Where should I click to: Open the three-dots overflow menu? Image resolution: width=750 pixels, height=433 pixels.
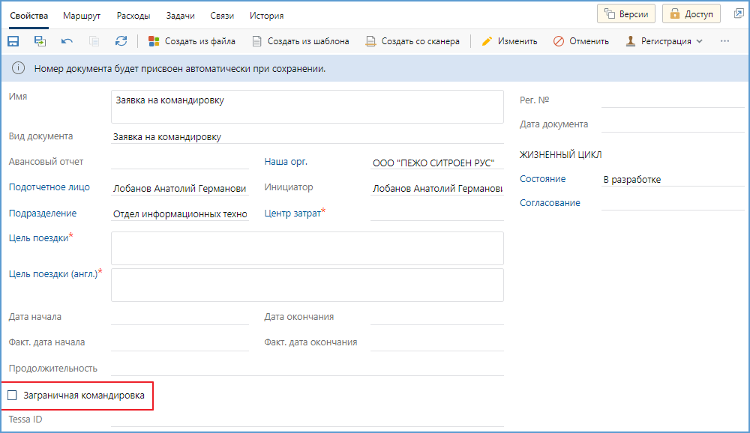click(x=724, y=41)
